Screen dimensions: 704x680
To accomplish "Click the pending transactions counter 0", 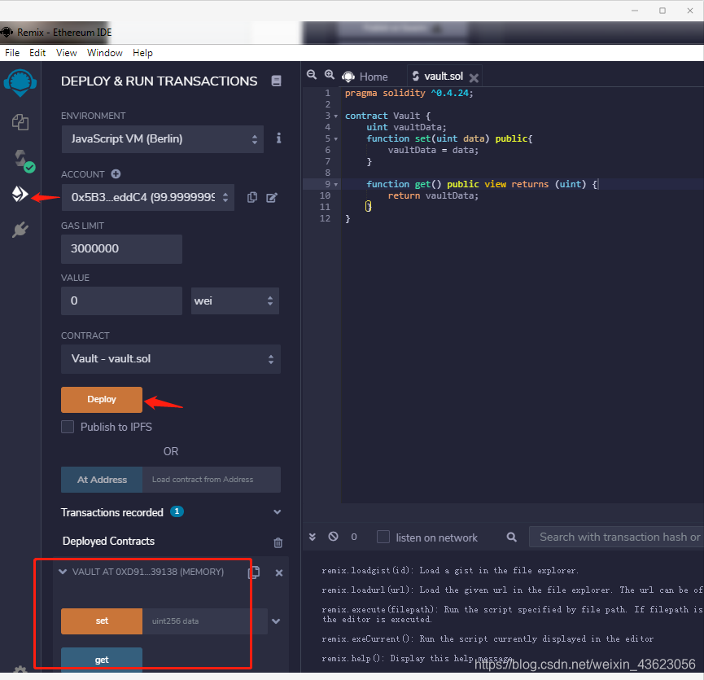I will tap(354, 537).
